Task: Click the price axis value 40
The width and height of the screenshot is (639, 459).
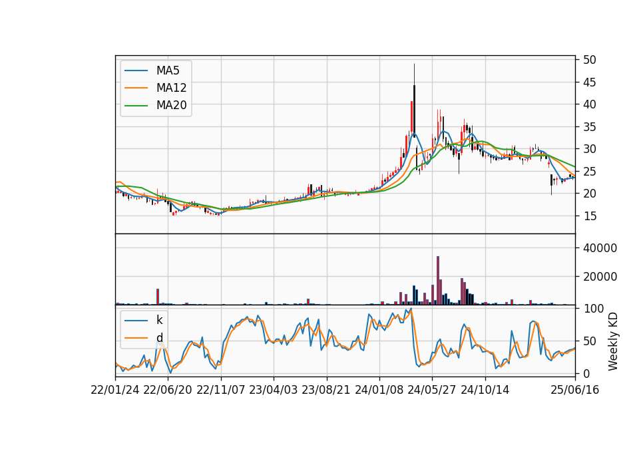Action: [589, 104]
